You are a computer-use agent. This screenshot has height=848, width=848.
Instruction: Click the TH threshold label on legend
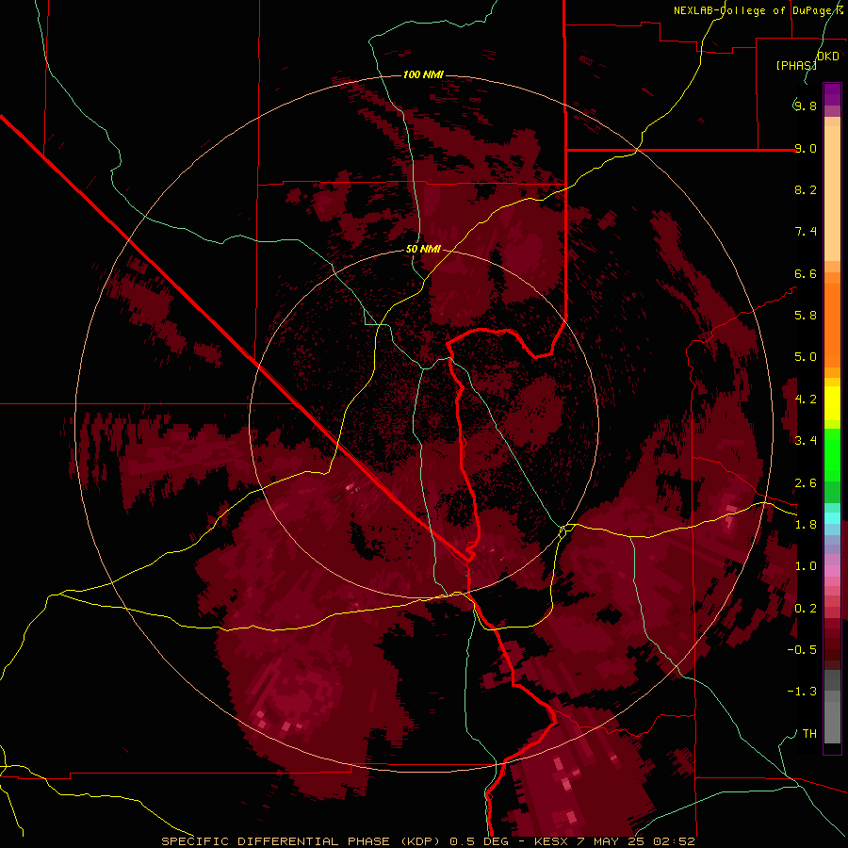click(x=809, y=734)
